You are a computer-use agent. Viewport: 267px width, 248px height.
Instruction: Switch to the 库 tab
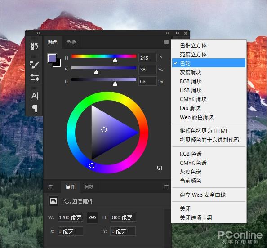[x=50, y=187]
